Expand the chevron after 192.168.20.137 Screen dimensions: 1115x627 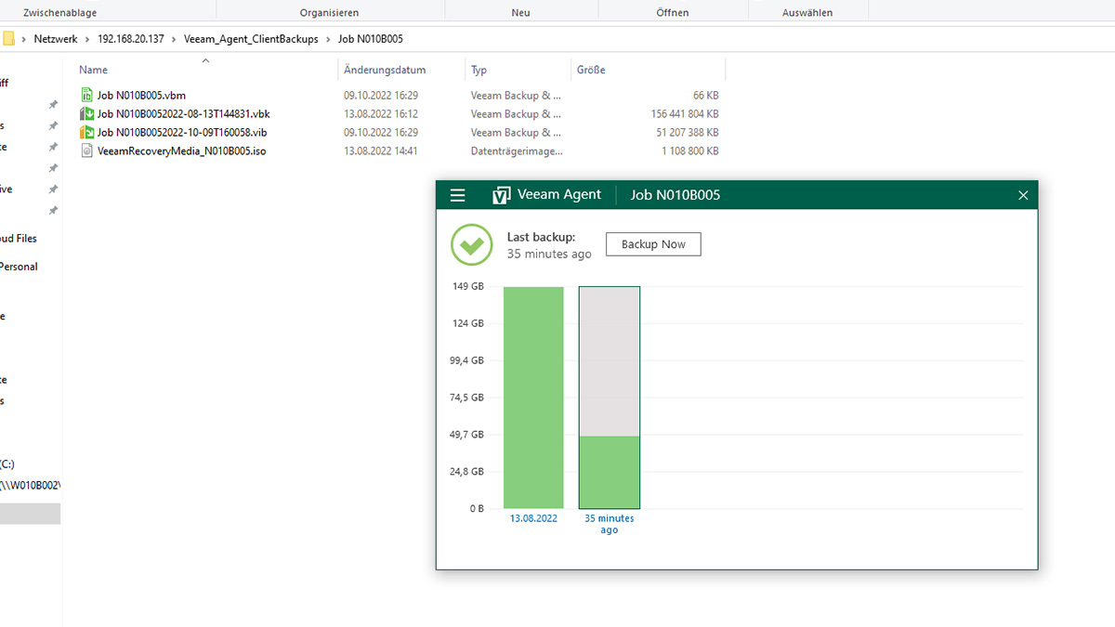(x=174, y=39)
